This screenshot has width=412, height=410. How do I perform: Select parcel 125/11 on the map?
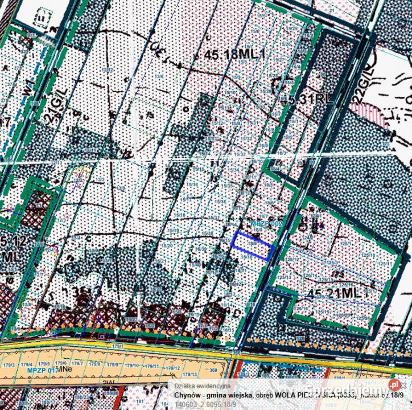[x=385, y=264]
